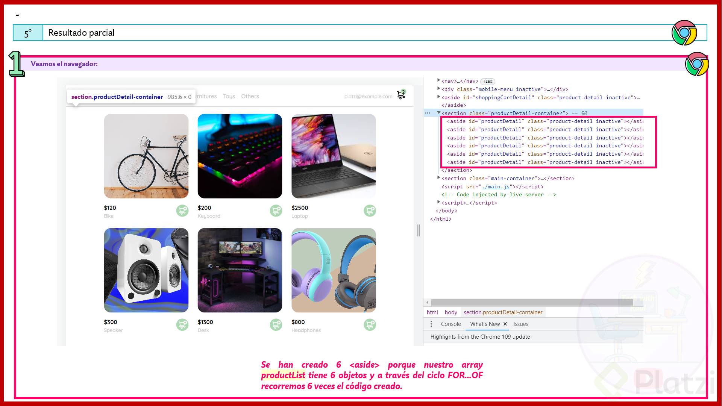Expand the mobile-menu div node

click(438, 89)
